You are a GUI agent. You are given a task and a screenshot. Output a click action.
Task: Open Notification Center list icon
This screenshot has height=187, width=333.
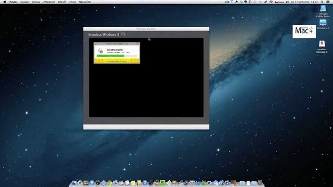[327, 2]
